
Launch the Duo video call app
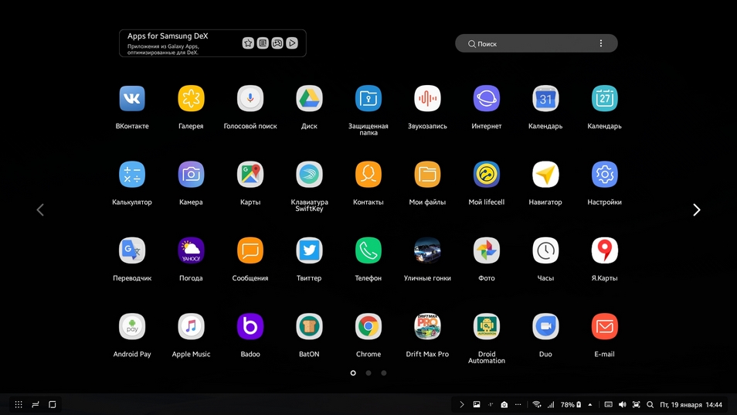[545, 326]
